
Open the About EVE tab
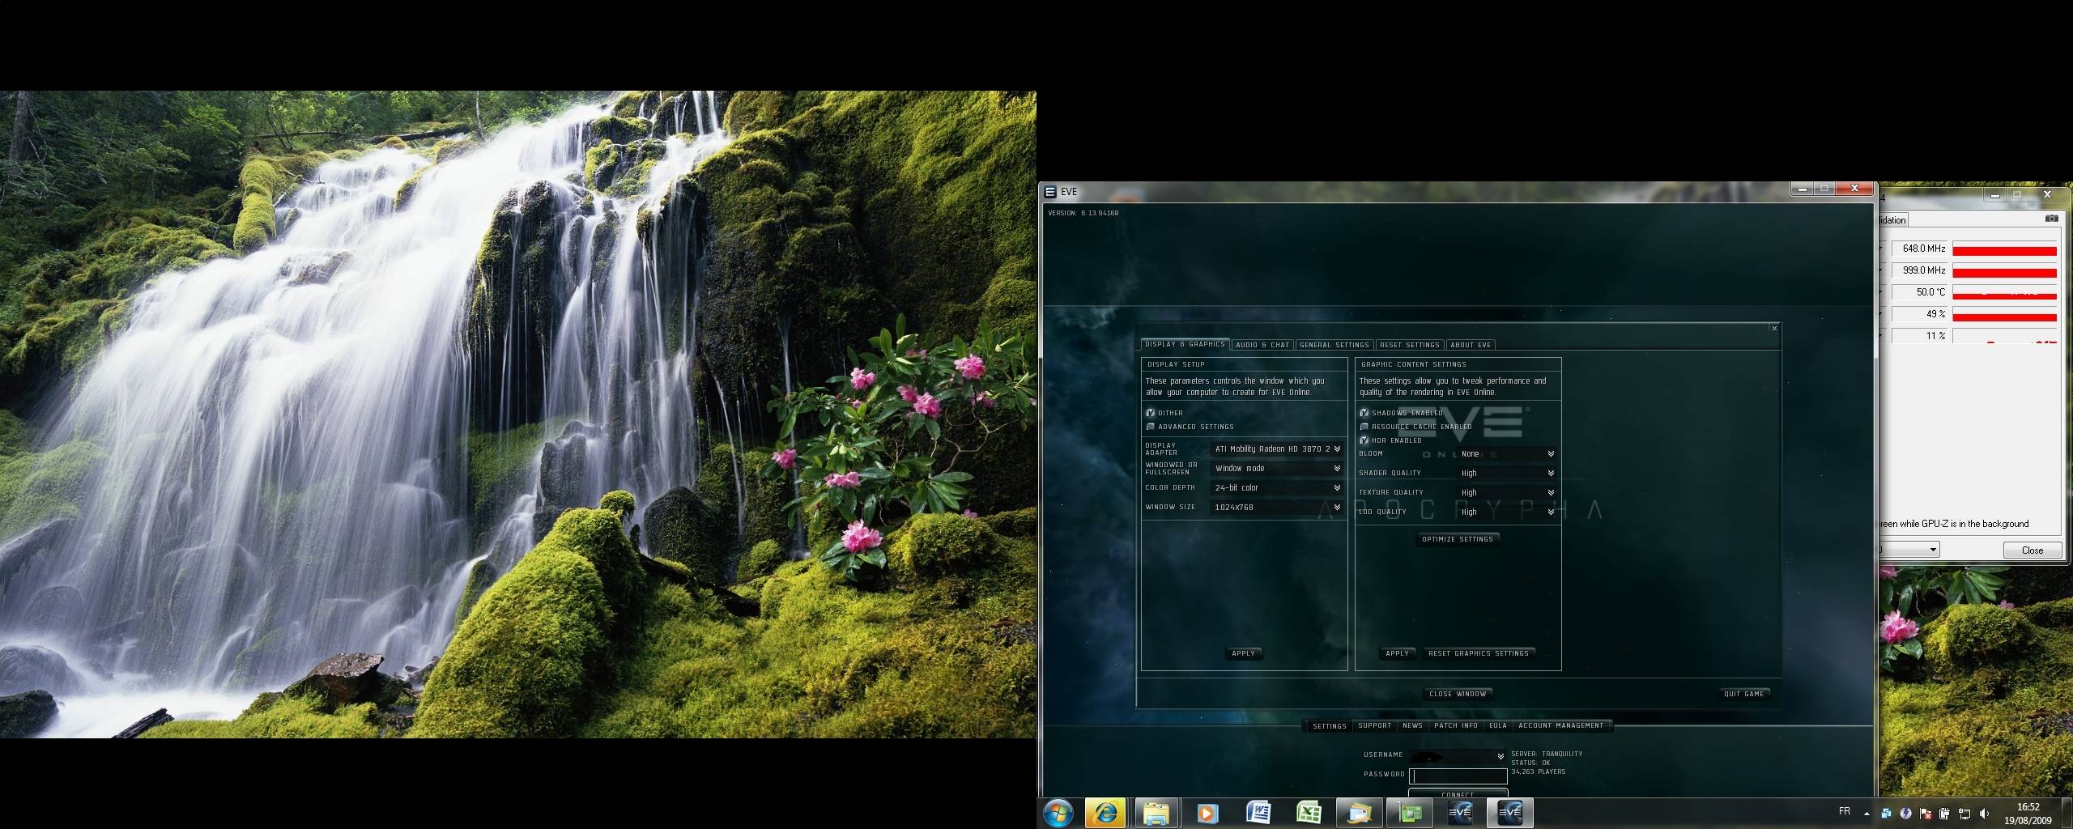(1471, 345)
